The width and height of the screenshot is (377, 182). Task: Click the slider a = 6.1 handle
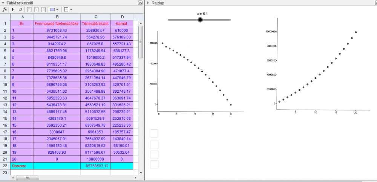pyautogui.click(x=200, y=20)
